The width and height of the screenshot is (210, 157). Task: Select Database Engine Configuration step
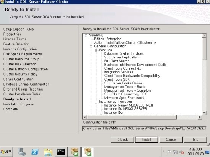[x=26, y=84]
